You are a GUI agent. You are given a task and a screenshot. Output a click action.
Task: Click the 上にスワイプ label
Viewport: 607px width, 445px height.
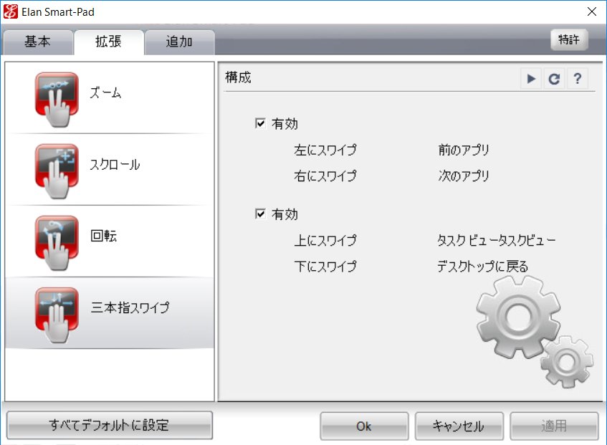click(x=325, y=240)
